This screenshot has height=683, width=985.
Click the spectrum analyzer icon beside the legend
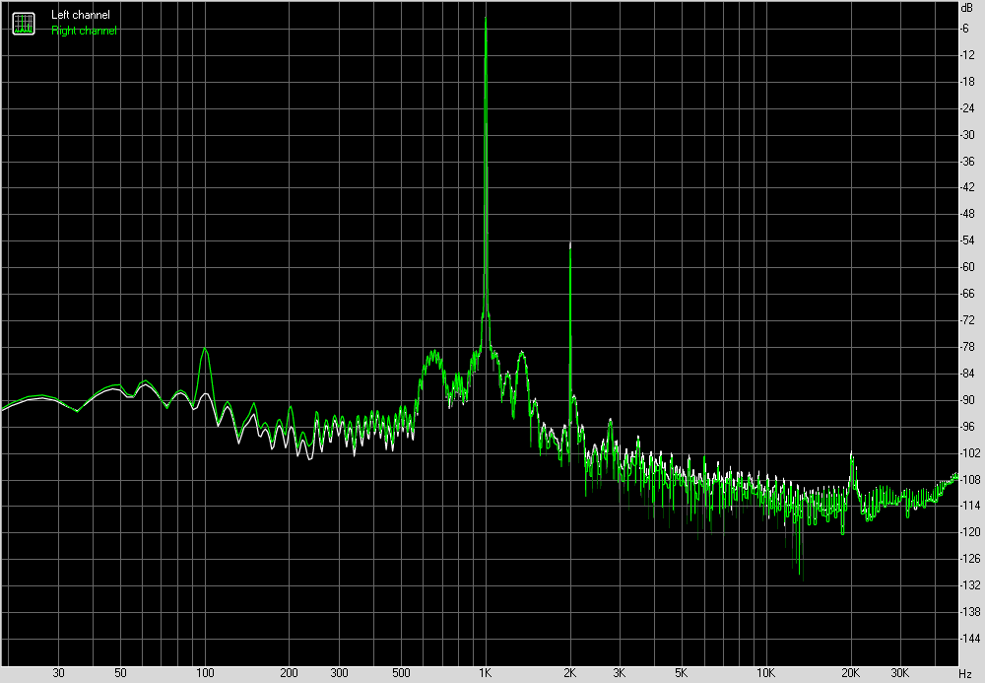coord(23,23)
